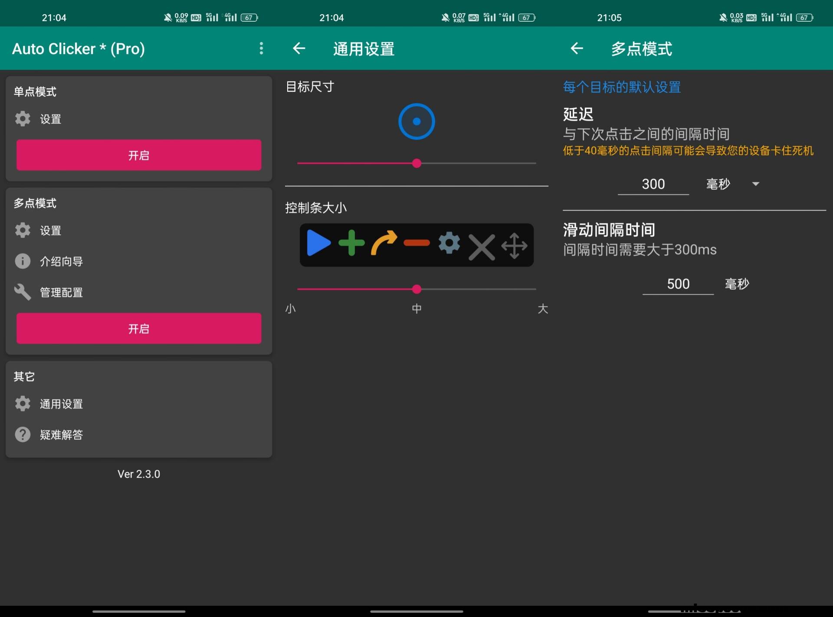This screenshot has height=617, width=833.
Task: Click the orange curved swipe arrow icon
Action: (384, 244)
